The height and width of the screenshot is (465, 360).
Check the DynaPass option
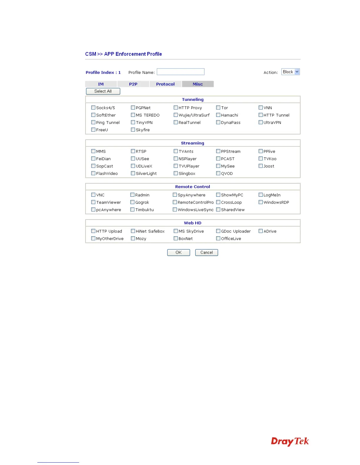click(218, 122)
